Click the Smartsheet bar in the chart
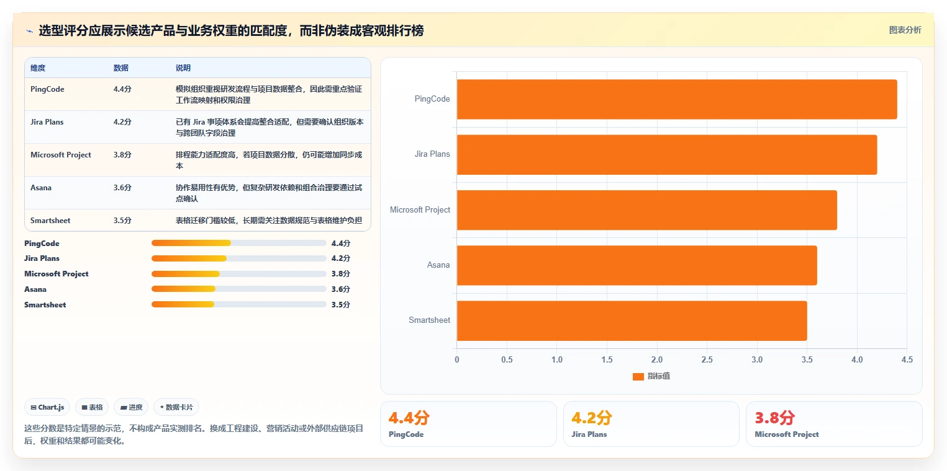Screen dimensions: 947x471 (x=632, y=320)
